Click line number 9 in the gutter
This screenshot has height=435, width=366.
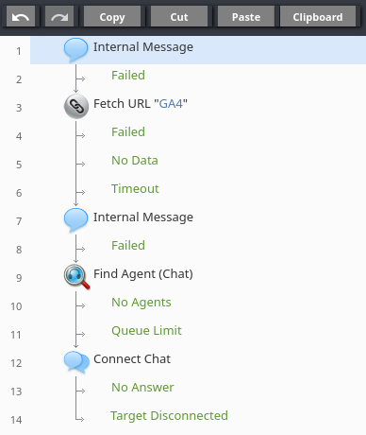click(x=19, y=278)
